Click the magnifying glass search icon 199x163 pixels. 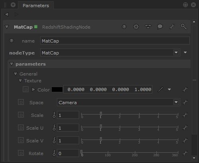pyautogui.click(x=184, y=27)
